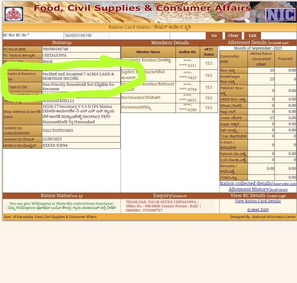Viewport: 297px width, 283px height.
Task: Open the Ration collected details link
Action: [246, 183]
